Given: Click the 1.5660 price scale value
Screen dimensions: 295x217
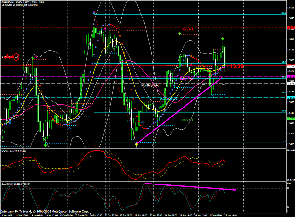Looking at the screenshot, I should pos(291,8).
